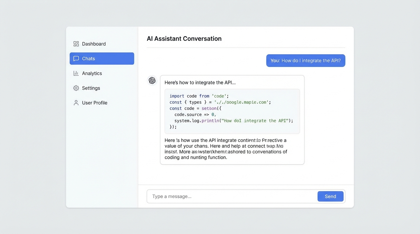This screenshot has height=234, width=420.
Task: Select the Chats speech bubble icon
Action: coord(76,58)
